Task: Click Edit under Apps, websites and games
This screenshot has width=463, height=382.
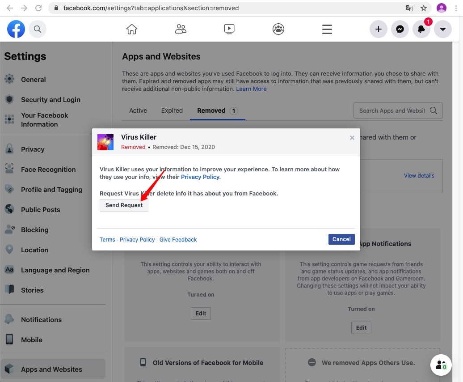Action: point(201,314)
